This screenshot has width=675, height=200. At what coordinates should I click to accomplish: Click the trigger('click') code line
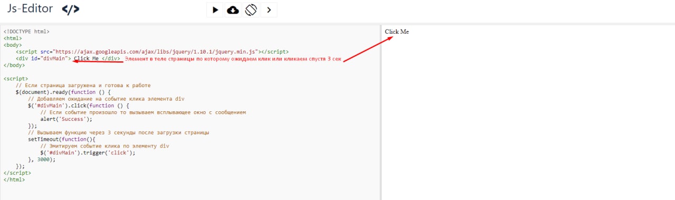pos(88,153)
